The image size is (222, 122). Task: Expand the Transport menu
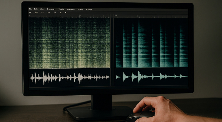51,9
